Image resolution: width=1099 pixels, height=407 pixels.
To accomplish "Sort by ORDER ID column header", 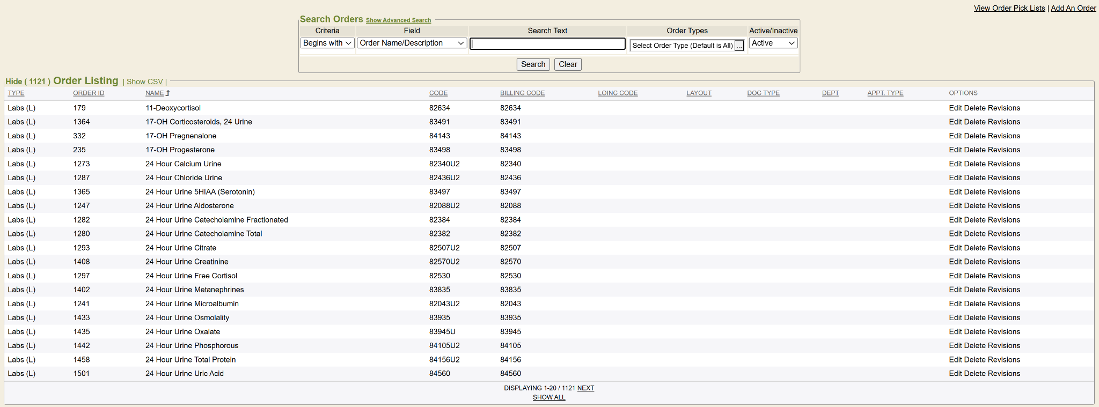I will tap(89, 93).
